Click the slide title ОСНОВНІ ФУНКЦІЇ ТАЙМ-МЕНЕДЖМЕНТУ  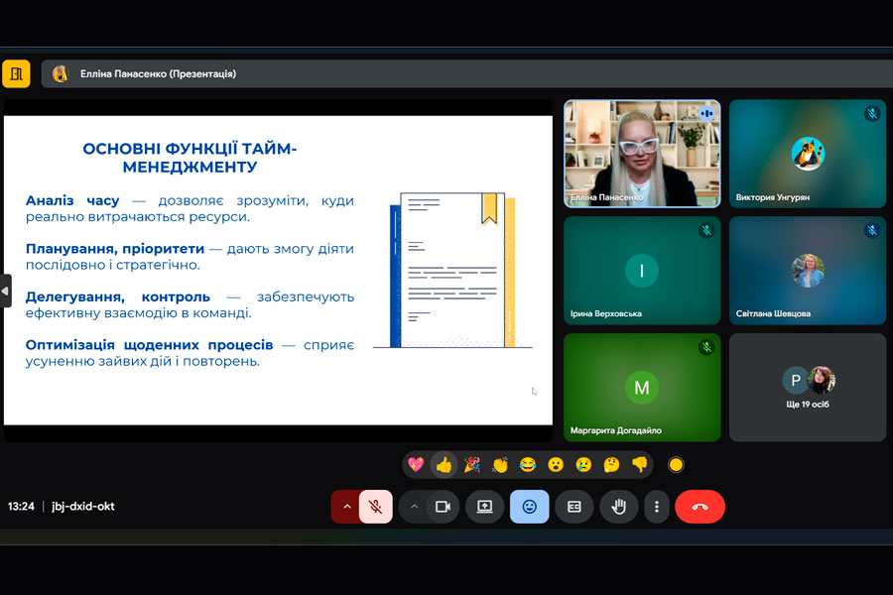(x=190, y=158)
